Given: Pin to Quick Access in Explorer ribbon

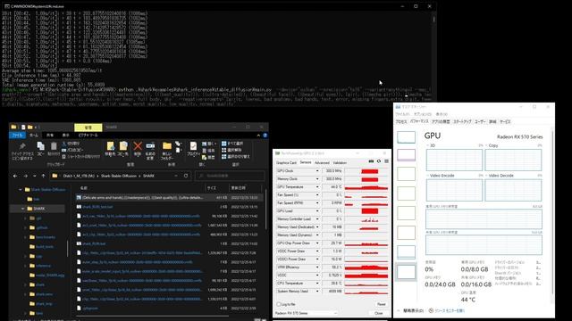Looking at the screenshot, I should coord(22,151).
